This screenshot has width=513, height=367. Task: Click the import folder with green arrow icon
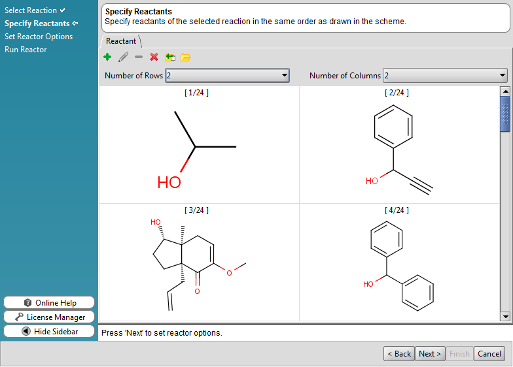(x=170, y=57)
